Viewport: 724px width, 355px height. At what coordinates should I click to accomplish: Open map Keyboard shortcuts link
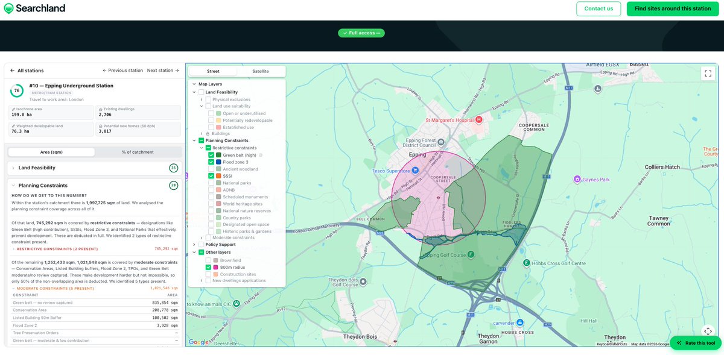point(612,344)
